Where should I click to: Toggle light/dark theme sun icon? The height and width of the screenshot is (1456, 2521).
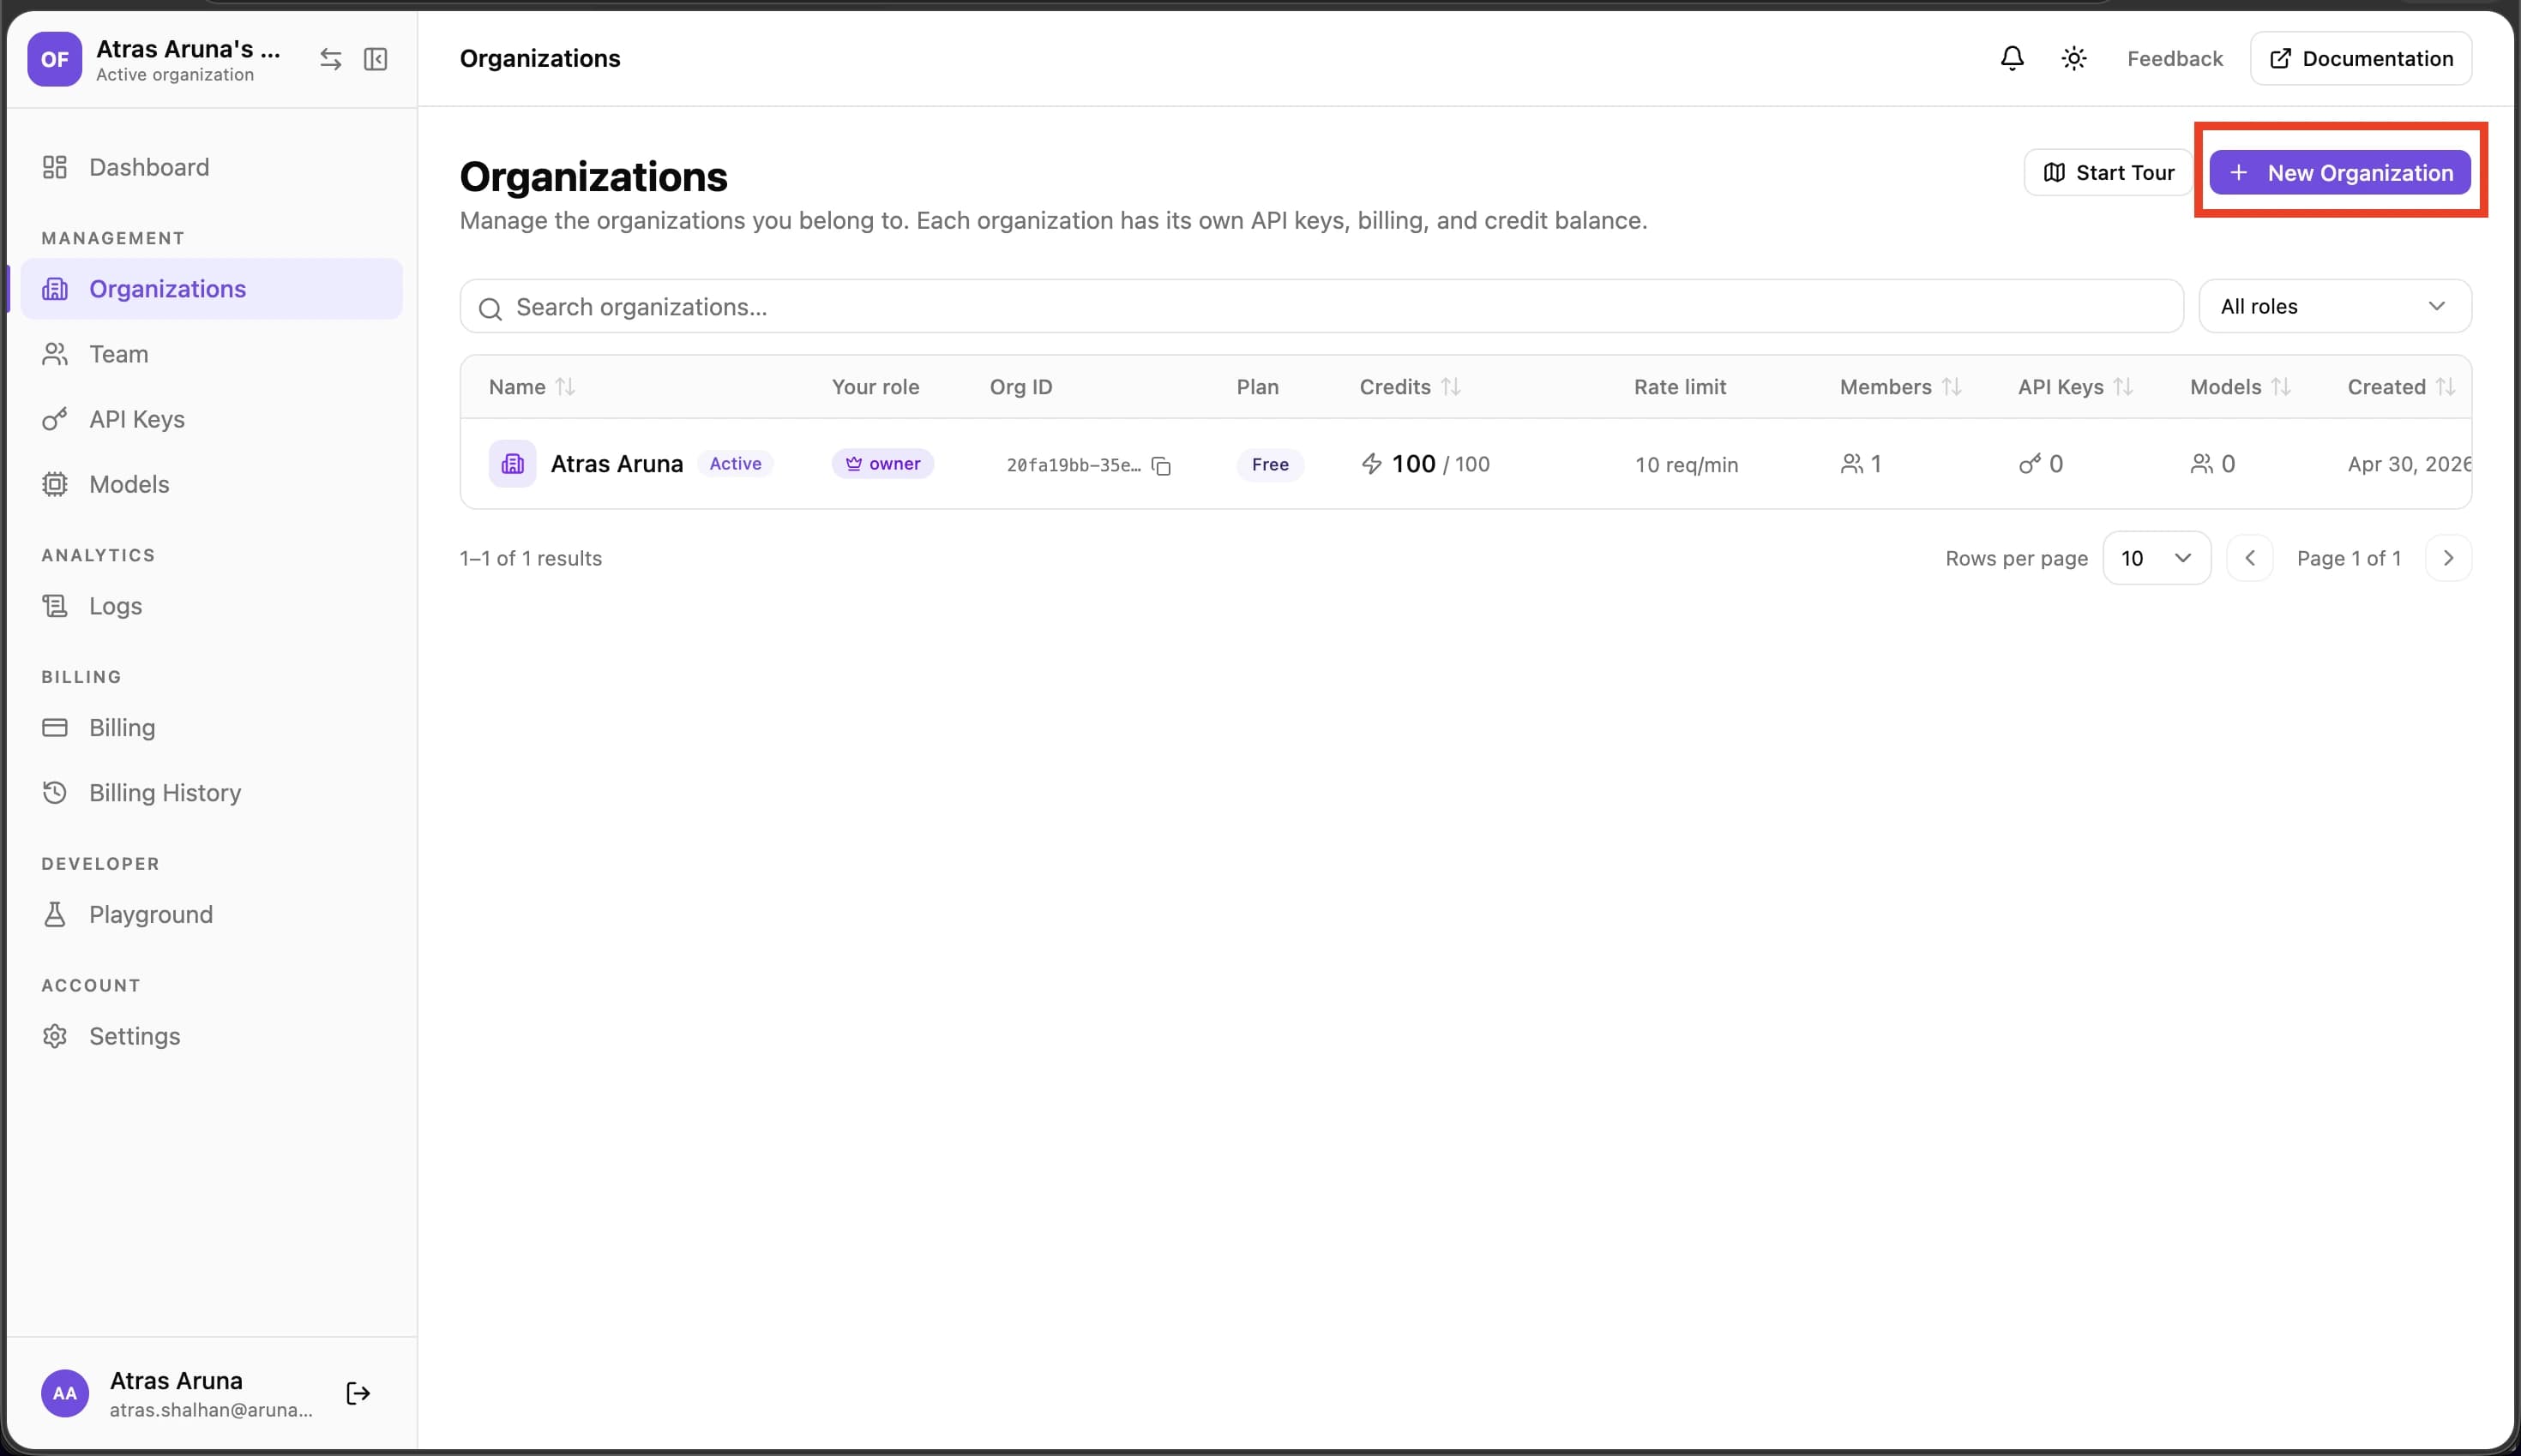[2073, 58]
